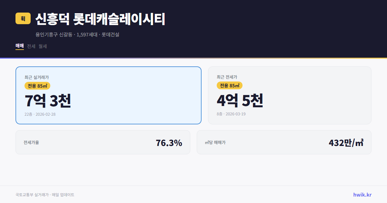Click the 용인기흥구 신갈동 location text
387x203 pixels.
pyautogui.click(x=54, y=35)
